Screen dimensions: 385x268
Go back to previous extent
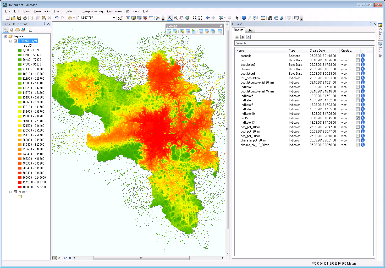(208, 18)
